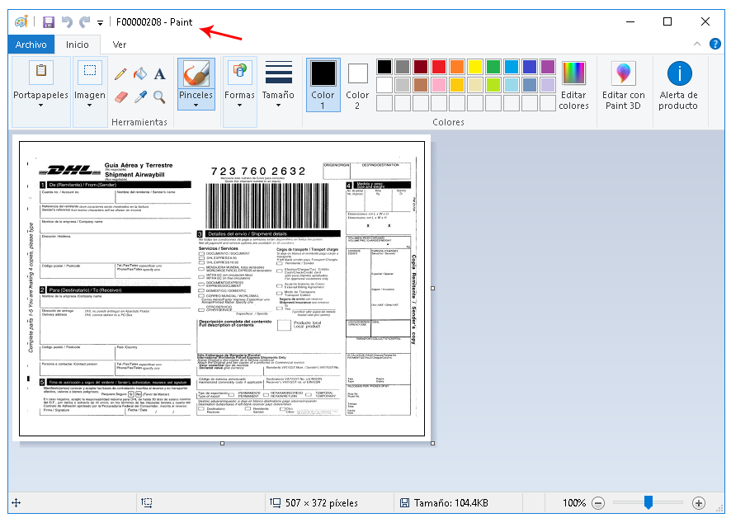Expand the Formas dropdown arrow
The image size is (731, 518).
tap(239, 106)
